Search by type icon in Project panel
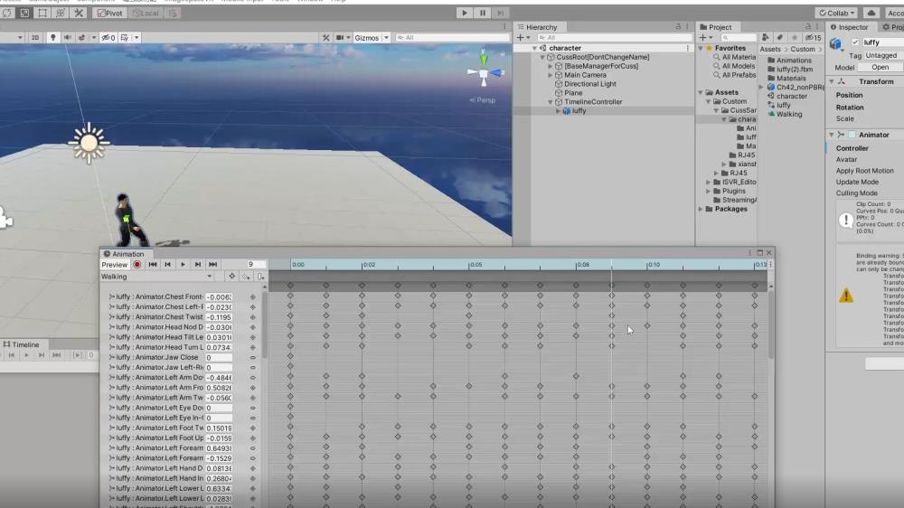This screenshot has height=508, width=904. (x=765, y=37)
